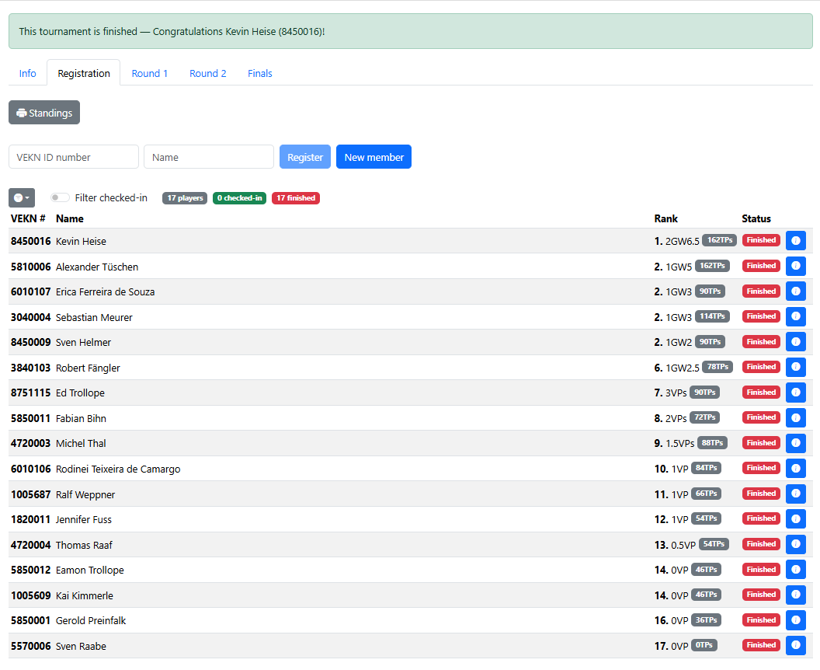Click the New member button
This screenshot has height=670, width=820.
(374, 157)
